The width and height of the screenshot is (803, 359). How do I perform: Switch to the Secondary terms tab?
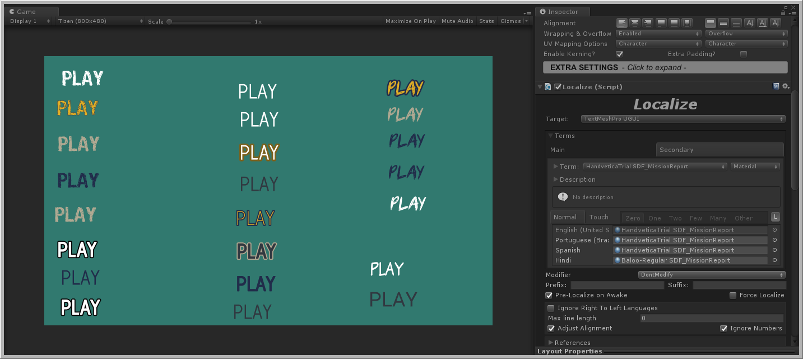[x=720, y=150]
